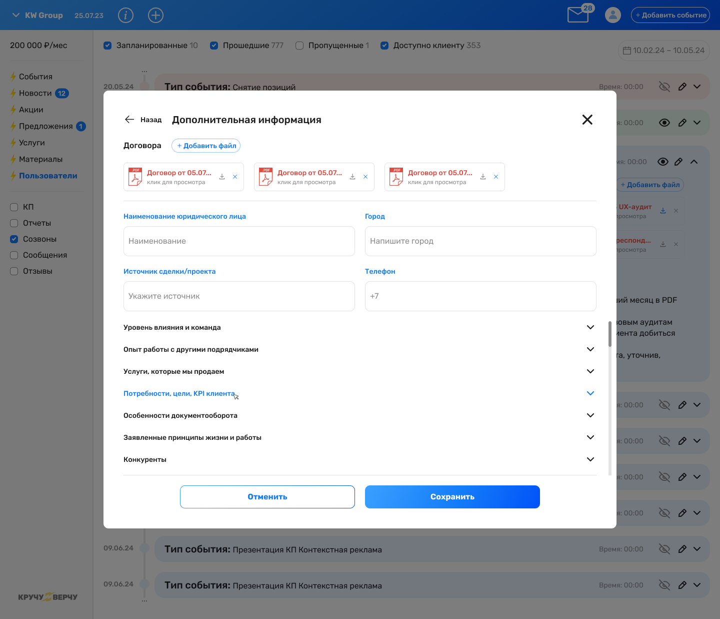The height and width of the screenshot is (619, 720).
Task: Click the info circle icon in header
Action: (x=125, y=16)
